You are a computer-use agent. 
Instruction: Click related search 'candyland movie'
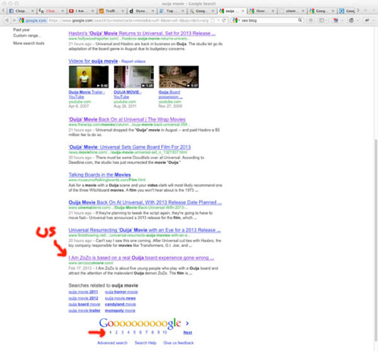click(121, 304)
